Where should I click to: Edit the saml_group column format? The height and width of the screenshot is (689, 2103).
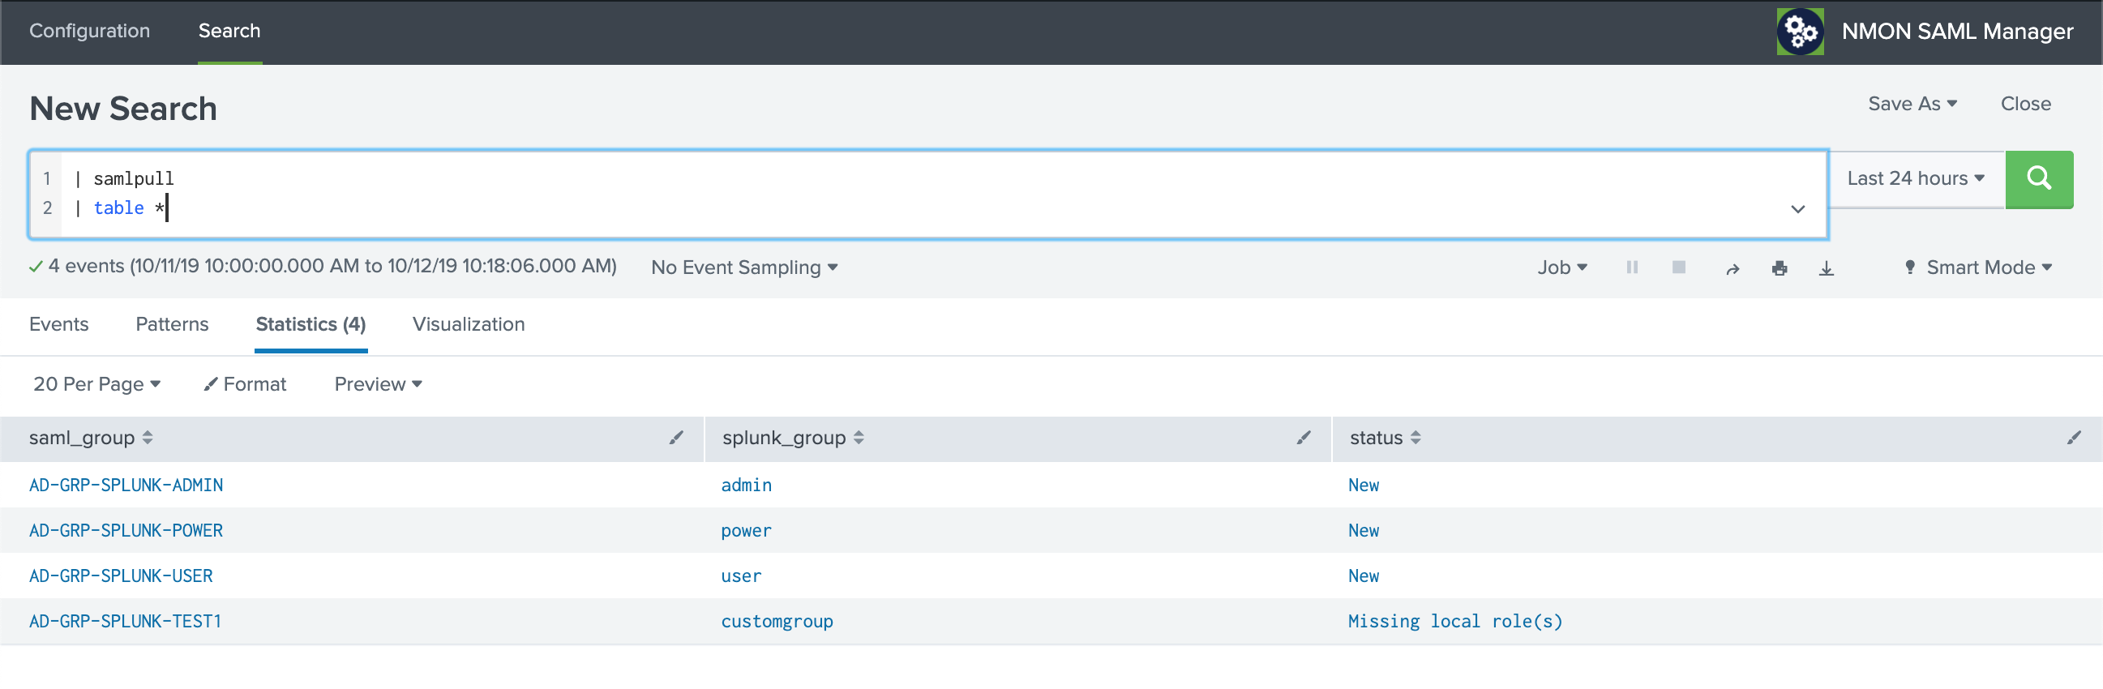pyautogui.click(x=676, y=438)
